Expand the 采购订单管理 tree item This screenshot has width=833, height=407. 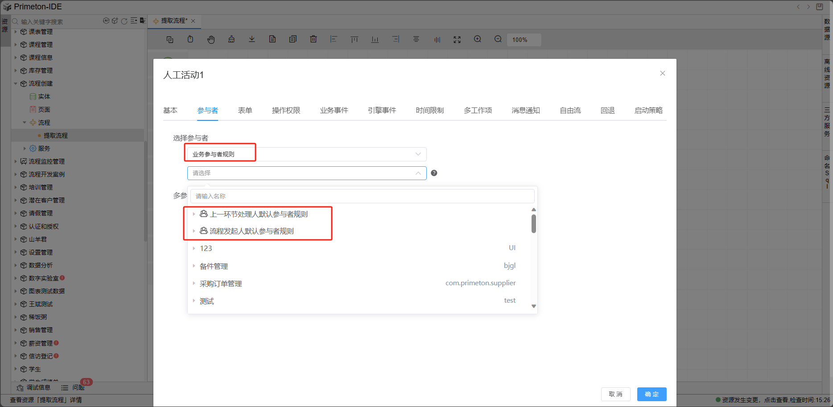coord(194,284)
